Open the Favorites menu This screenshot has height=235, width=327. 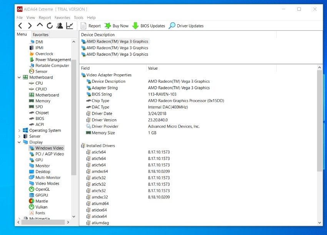tap(62, 18)
